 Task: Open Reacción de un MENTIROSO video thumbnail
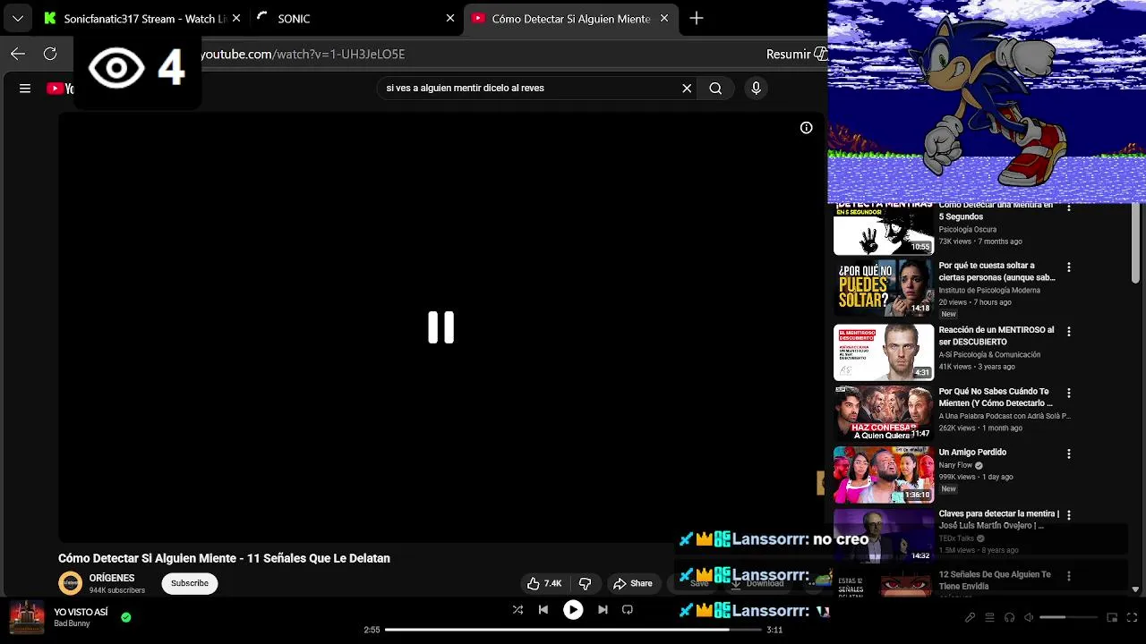point(884,352)
